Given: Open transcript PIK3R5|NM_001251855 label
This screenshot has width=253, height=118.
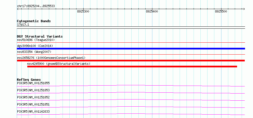Looking at the screenshot, I should (x=33, y=83).
